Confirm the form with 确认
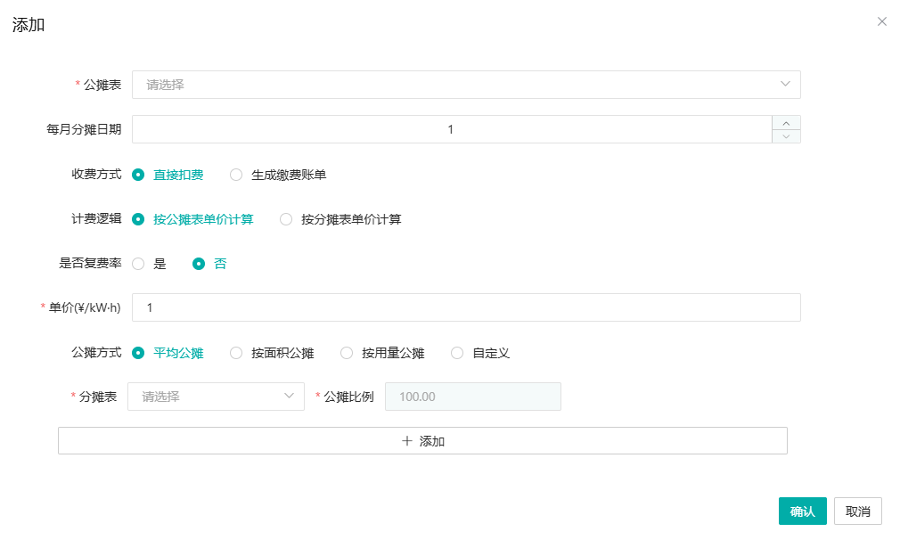Screen dimensions: 900x540 point(802,511)
